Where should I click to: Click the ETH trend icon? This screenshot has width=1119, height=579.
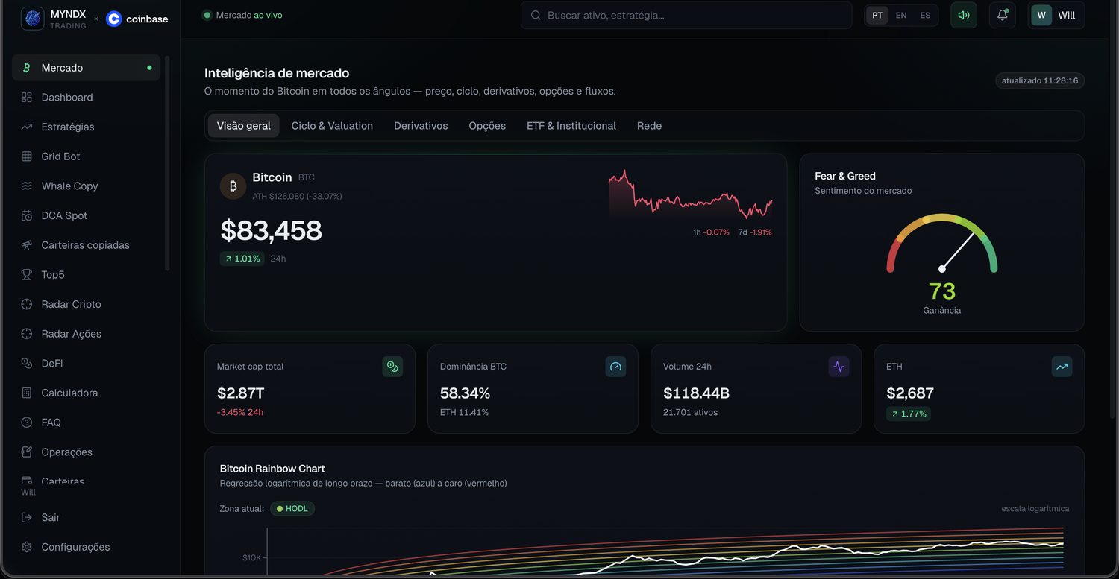click(x=1062, y=367)
